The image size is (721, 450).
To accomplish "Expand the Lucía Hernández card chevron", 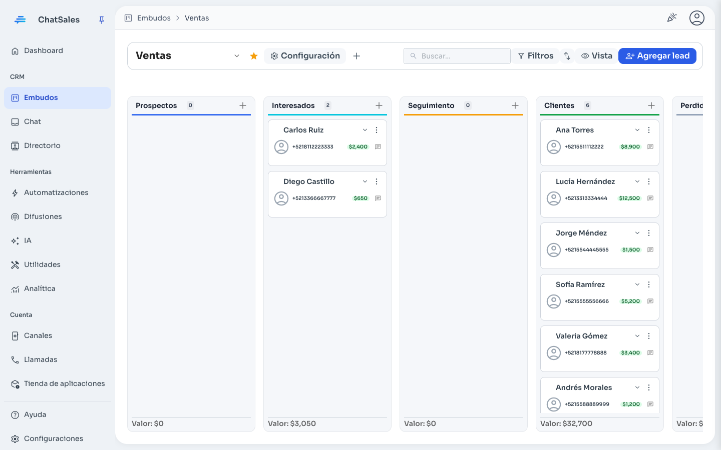I will tap(637, 181).
